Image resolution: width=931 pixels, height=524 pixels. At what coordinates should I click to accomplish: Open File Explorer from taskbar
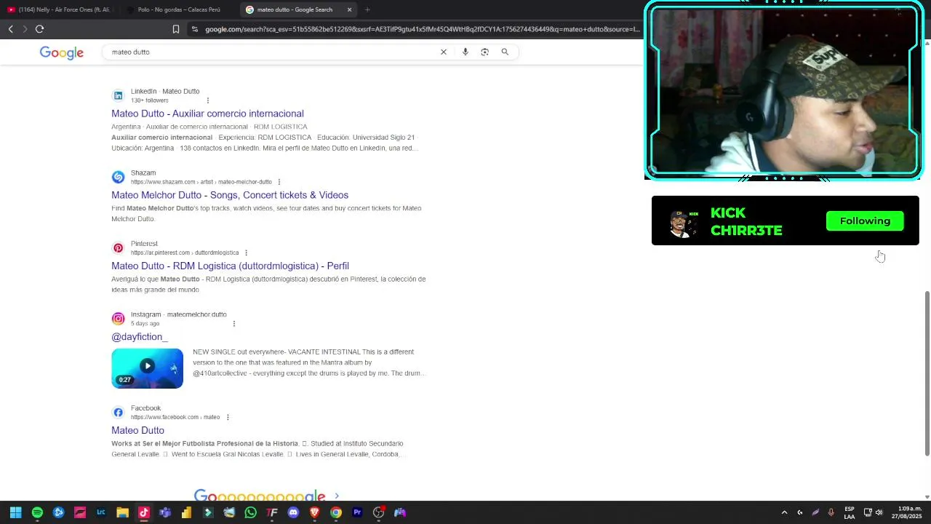pyautogui.click(x=122, y=512)
